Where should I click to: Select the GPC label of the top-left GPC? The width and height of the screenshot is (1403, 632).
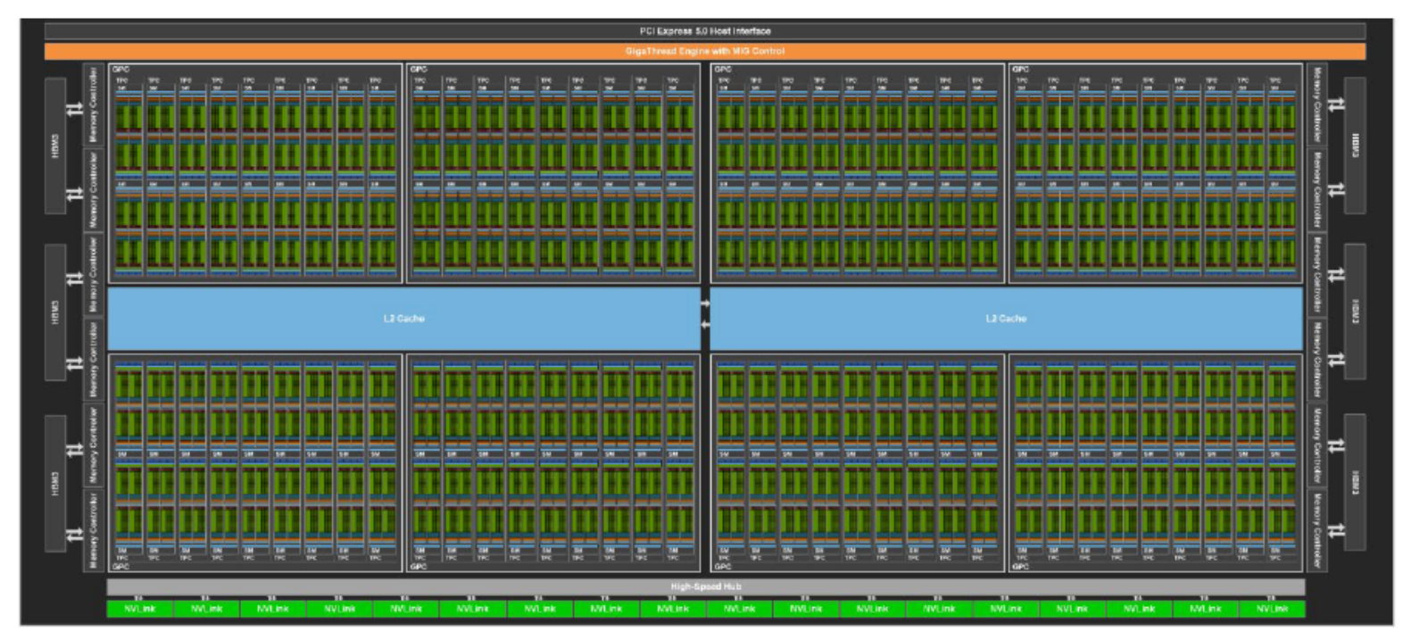pos(120,69)
